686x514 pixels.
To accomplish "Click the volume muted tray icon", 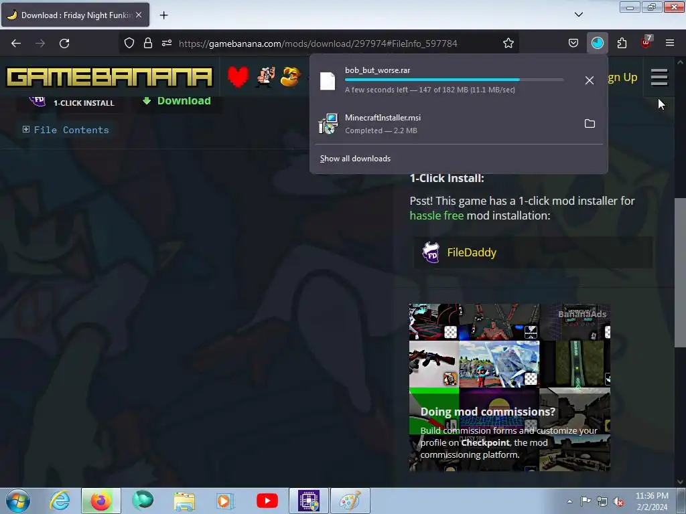I will (x=618, y=502).
